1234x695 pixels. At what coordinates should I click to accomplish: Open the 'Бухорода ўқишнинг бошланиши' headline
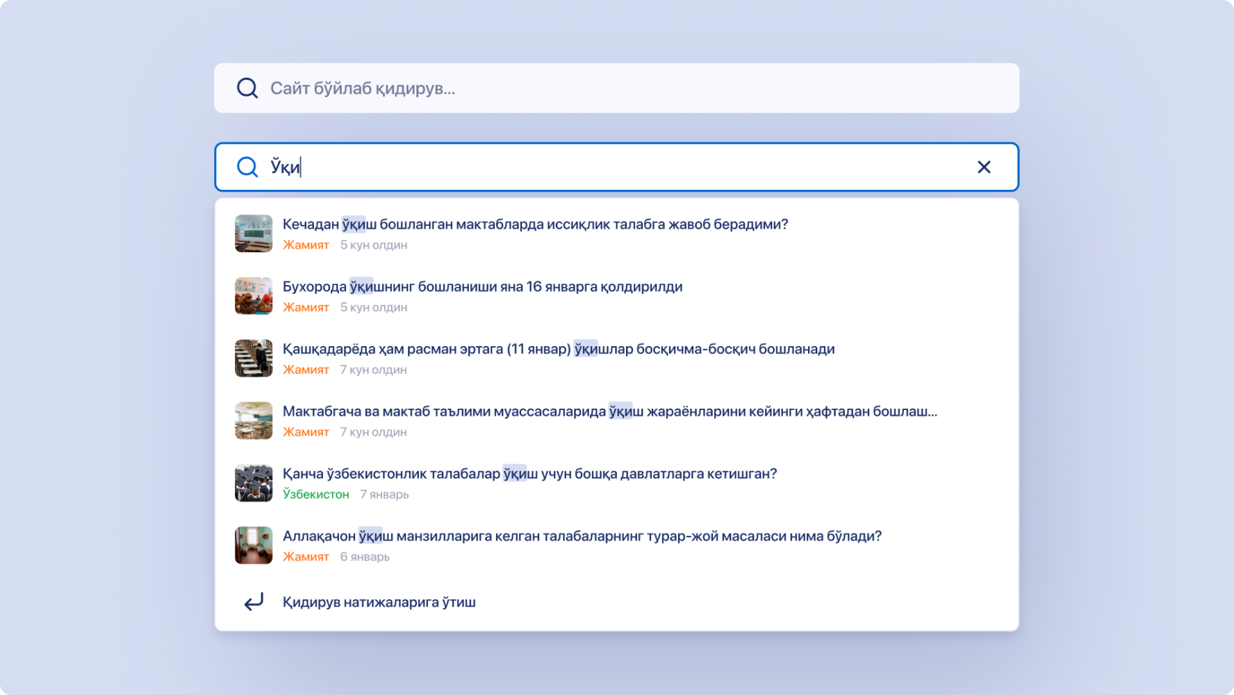(x=482, y=287)
